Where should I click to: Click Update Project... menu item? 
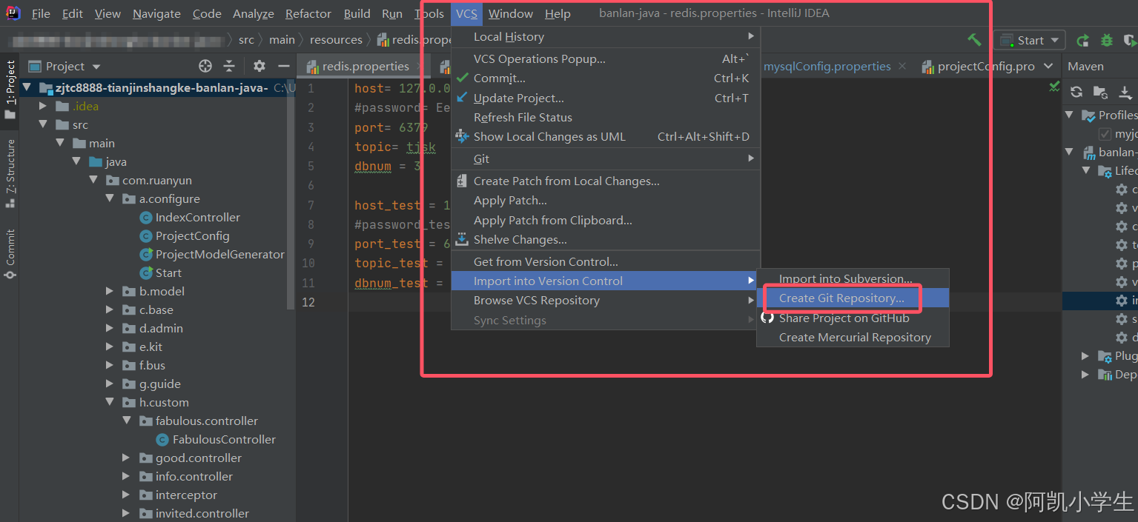606,98
